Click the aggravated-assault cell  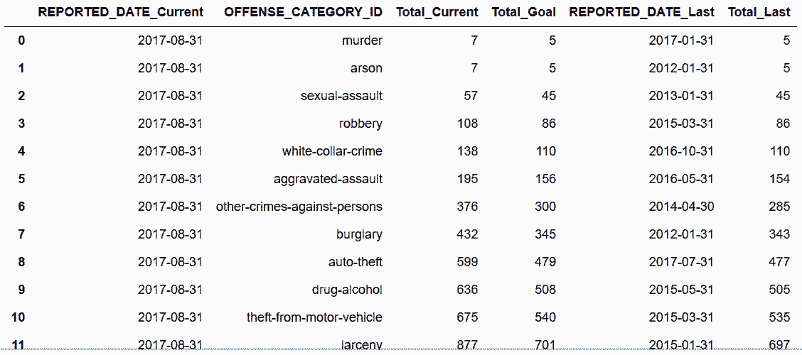328,179
